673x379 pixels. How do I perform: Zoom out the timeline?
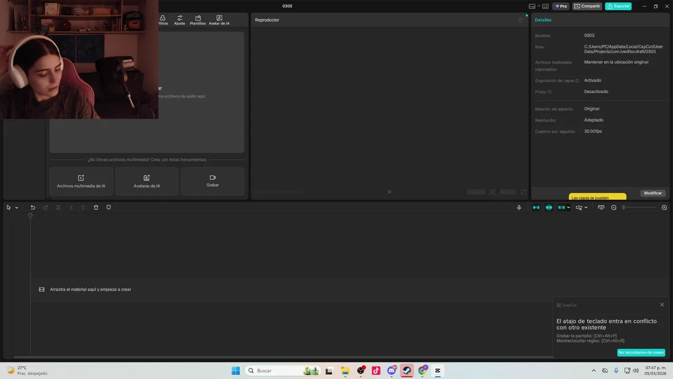click(x=614, y=207)
